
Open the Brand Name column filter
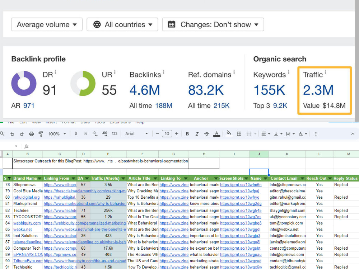pos(39,178)
